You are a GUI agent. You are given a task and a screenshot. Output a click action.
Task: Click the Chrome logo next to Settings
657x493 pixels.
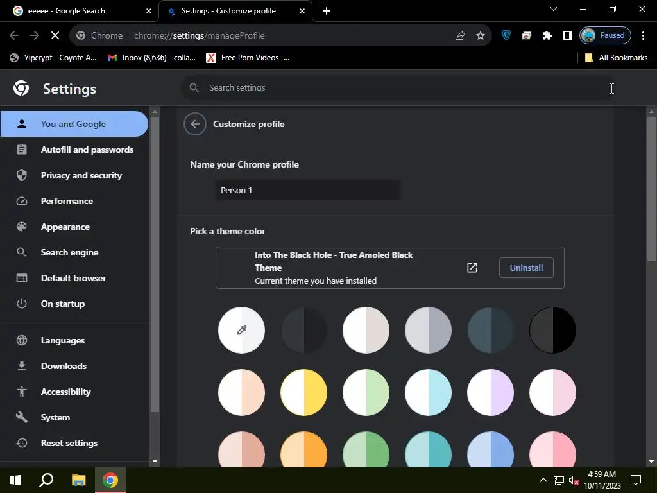[x=21, y=89]
